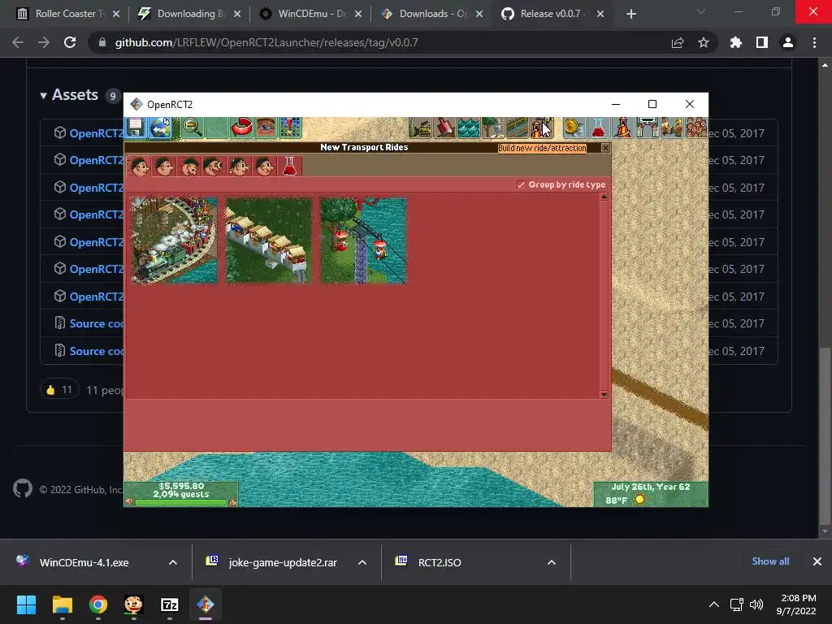The height and width of the screenshot is (624, 832).
Task: Open the Chrome profile icon
Action: [788, 42]
